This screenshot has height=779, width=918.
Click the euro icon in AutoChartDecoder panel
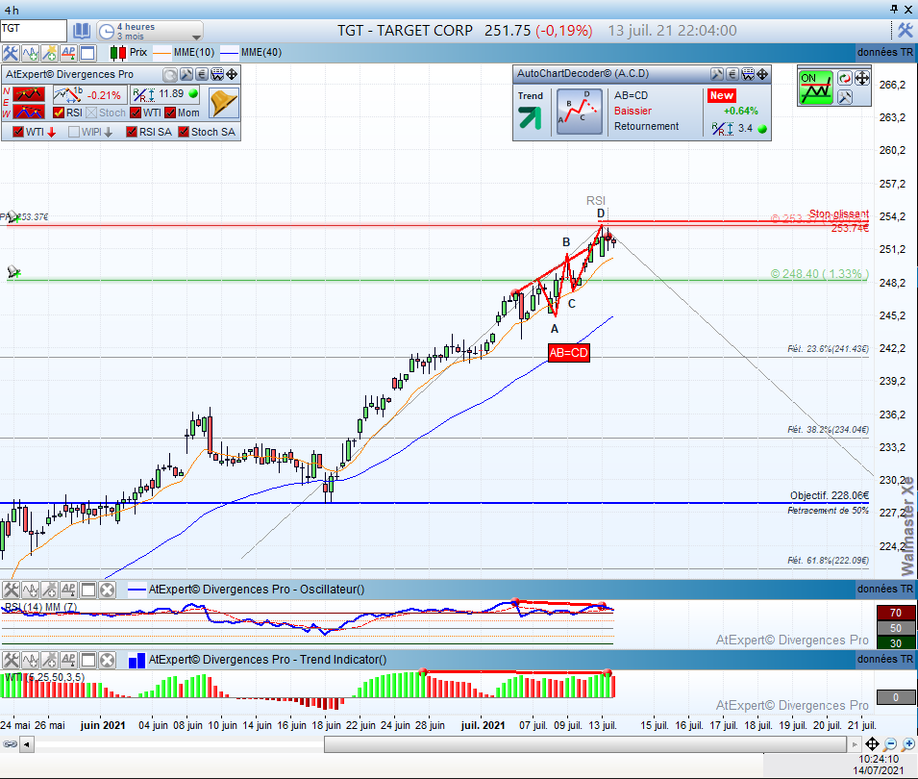(732, 74)
